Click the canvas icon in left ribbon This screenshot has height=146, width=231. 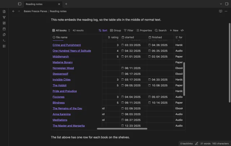tap(4, 23)
